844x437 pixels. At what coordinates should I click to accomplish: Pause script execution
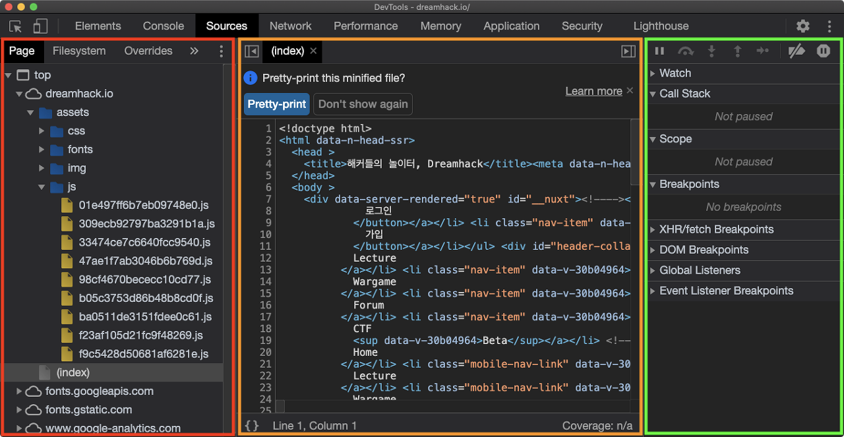click(659, 51)
